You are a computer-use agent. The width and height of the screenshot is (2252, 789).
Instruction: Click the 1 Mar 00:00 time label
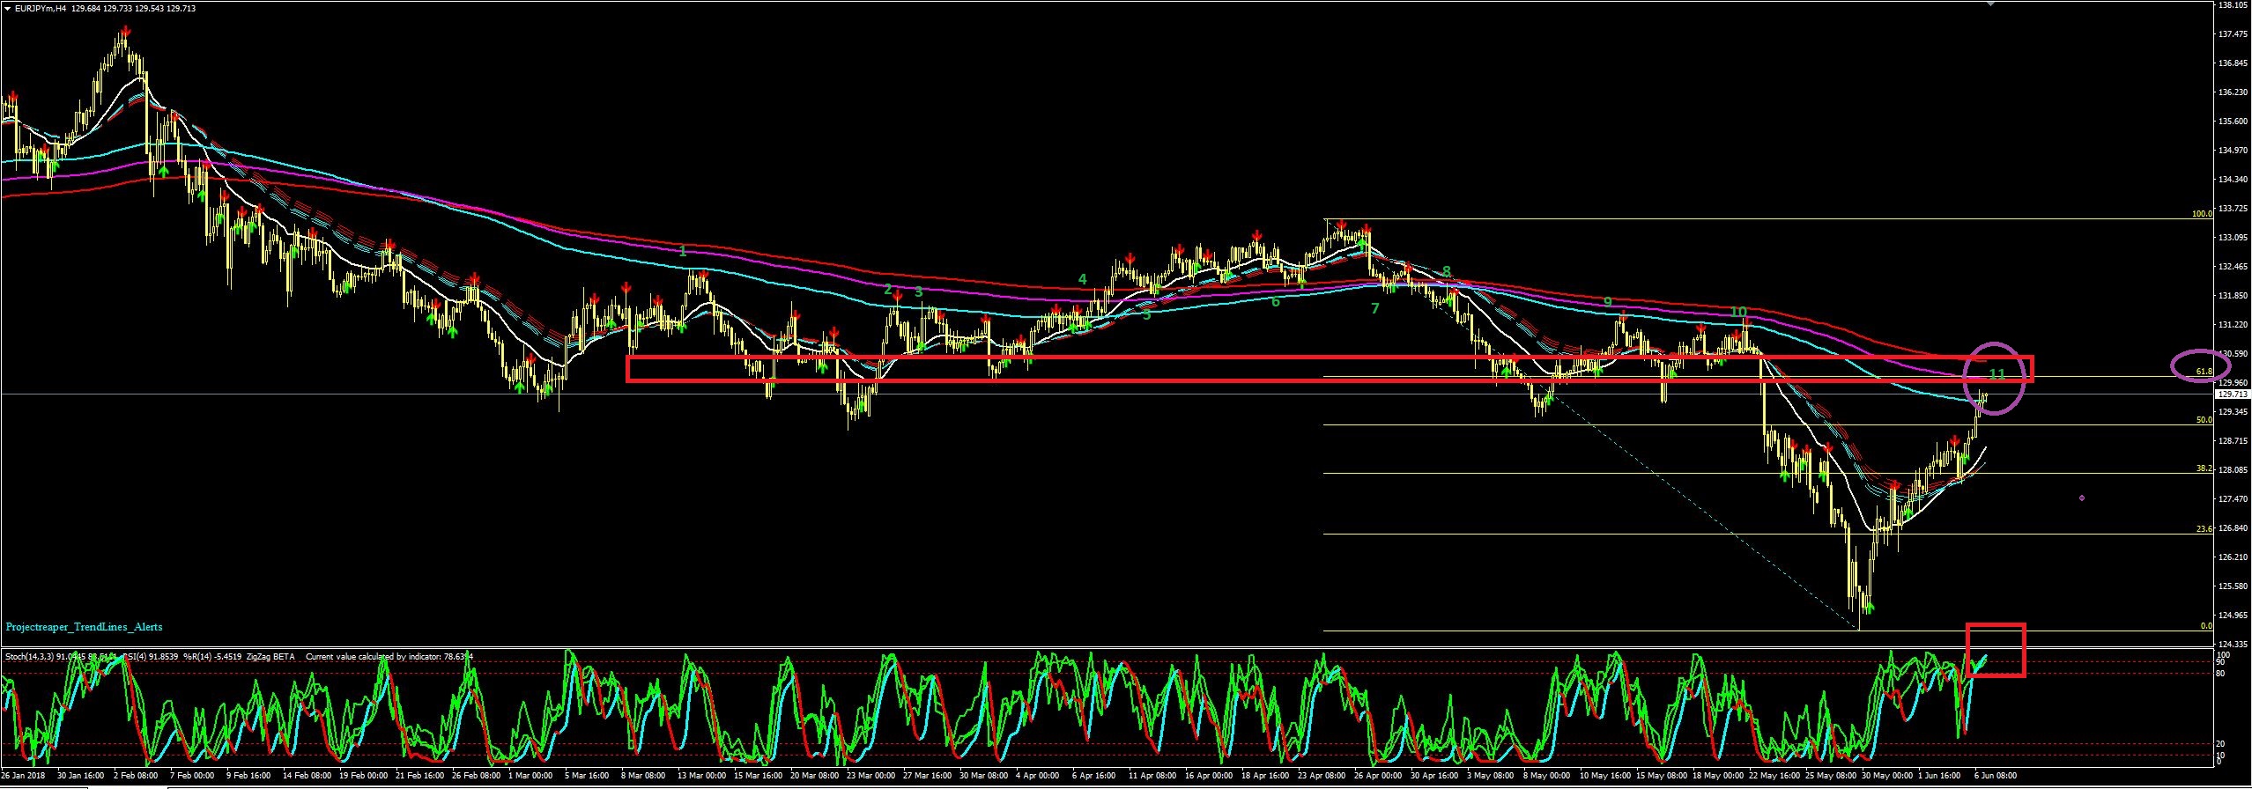(x=531, y=776)
